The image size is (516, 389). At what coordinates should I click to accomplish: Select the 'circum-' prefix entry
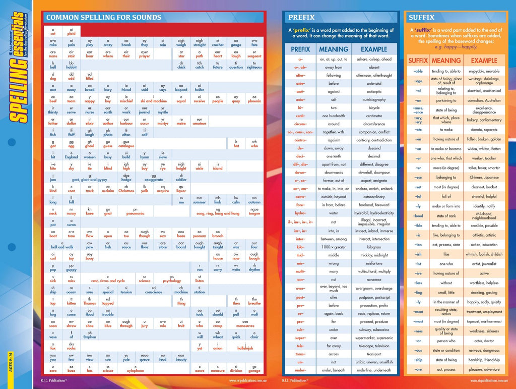(x=300, y=124)
